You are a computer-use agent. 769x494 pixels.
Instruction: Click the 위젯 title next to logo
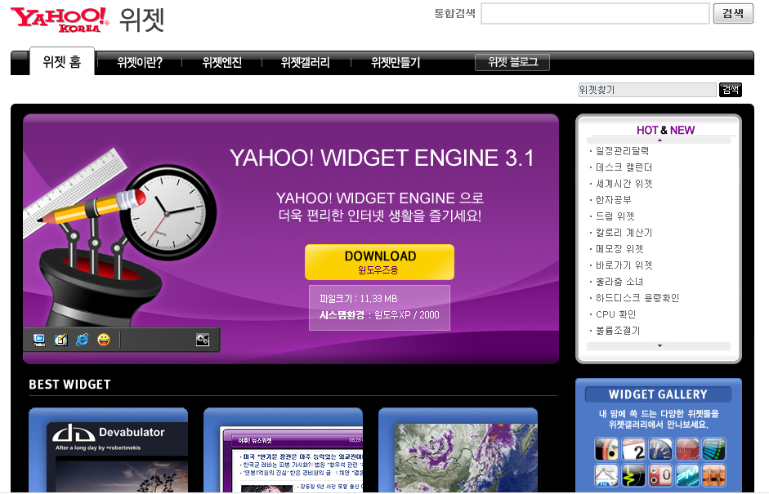(x=141, y=20)
